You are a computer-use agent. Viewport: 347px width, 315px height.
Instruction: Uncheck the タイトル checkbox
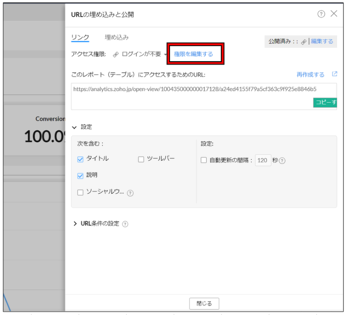click(x=80, y=159)
